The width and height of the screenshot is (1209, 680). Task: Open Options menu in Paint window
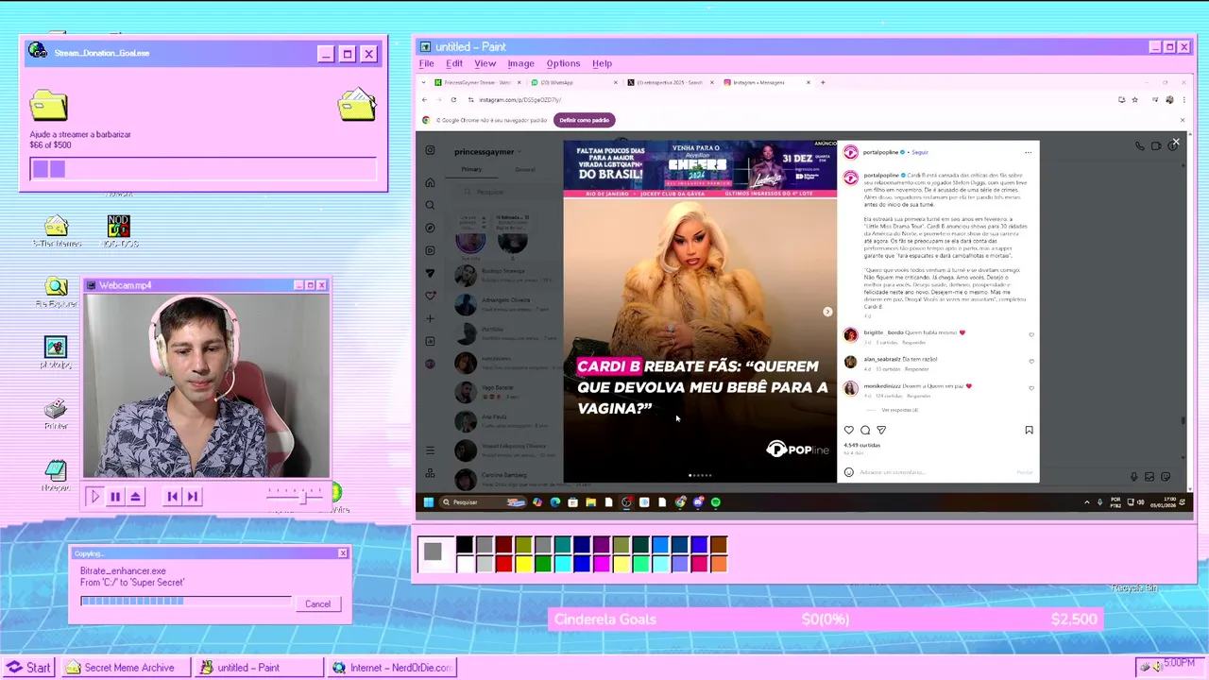[x=563, y=63]
